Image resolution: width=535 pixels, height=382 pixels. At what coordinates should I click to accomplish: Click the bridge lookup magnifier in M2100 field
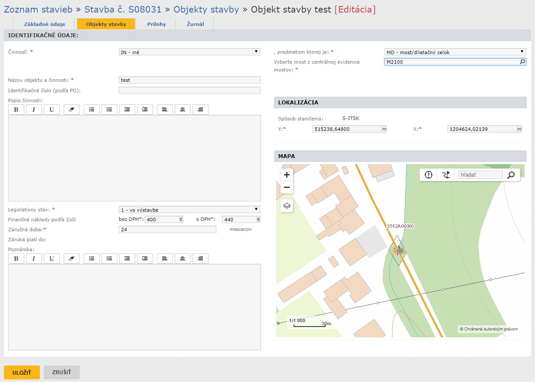(x=522, y=62)
